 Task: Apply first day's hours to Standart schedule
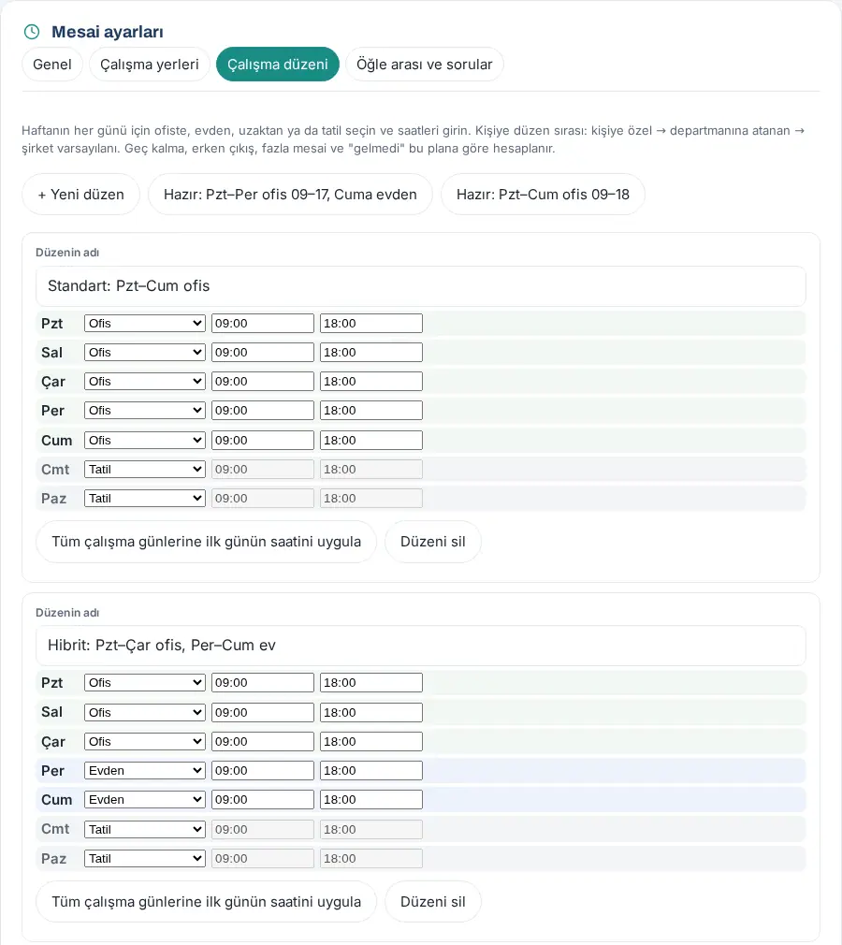click(206, 542)
